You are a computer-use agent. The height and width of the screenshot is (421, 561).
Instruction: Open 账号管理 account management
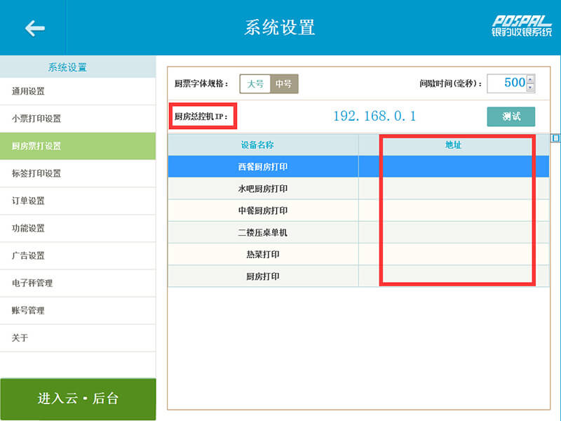tap(29, 310)
